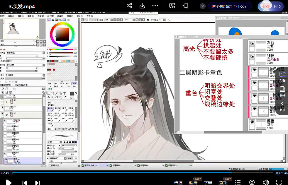Skip to the previous video

coord(25,183)
